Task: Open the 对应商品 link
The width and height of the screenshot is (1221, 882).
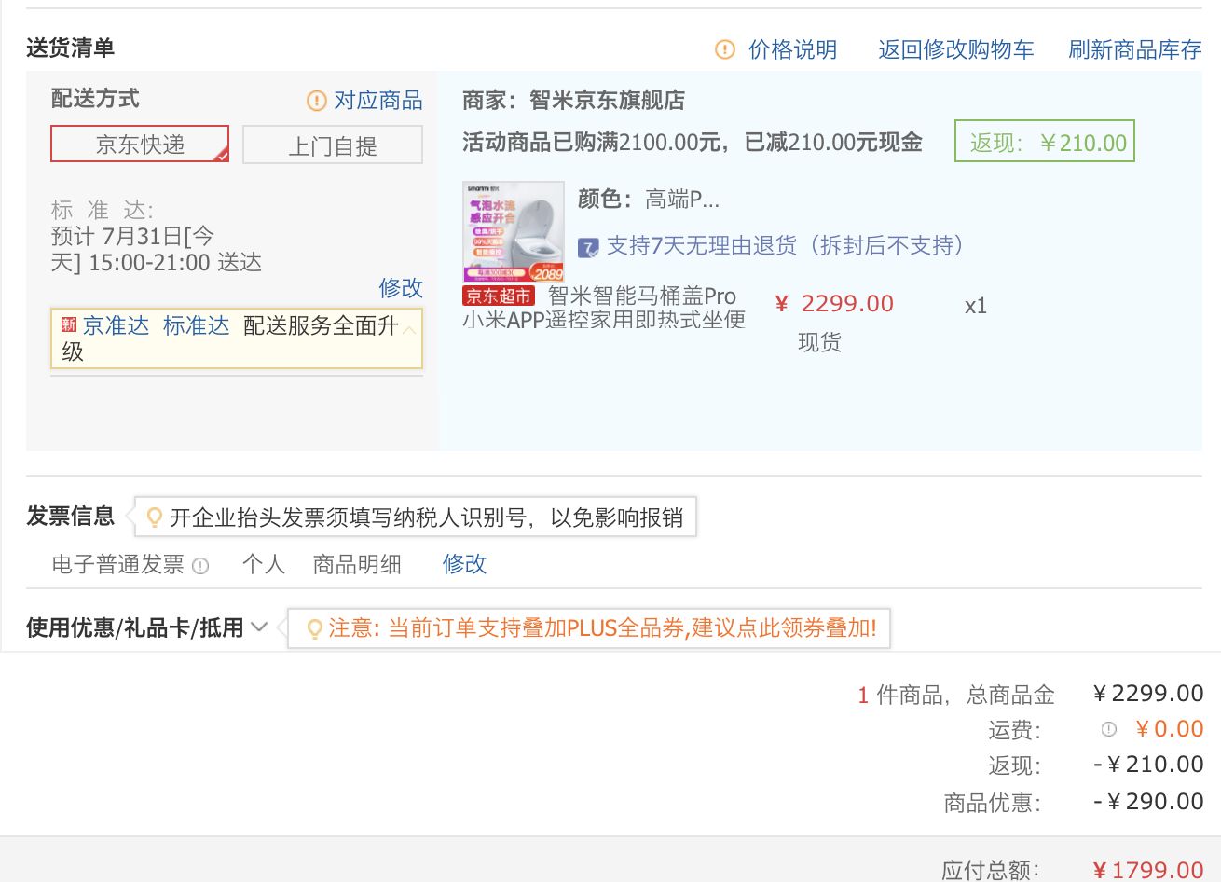Action: click(x=378, y=100)
